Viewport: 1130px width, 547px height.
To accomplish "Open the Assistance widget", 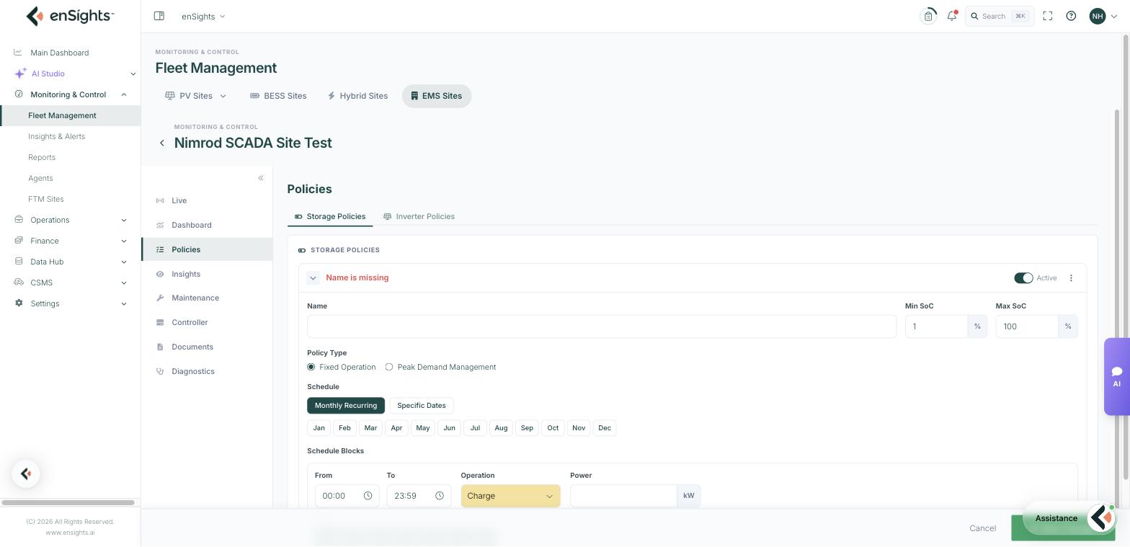I will [x=1069, y=518].
